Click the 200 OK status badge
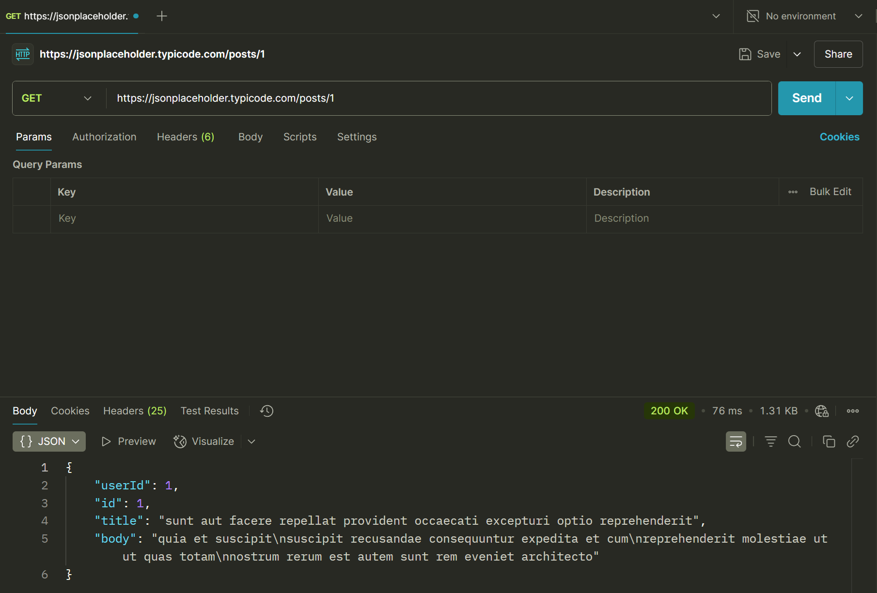The width and height of the screenshot is (877, 593). click(669, 411)
